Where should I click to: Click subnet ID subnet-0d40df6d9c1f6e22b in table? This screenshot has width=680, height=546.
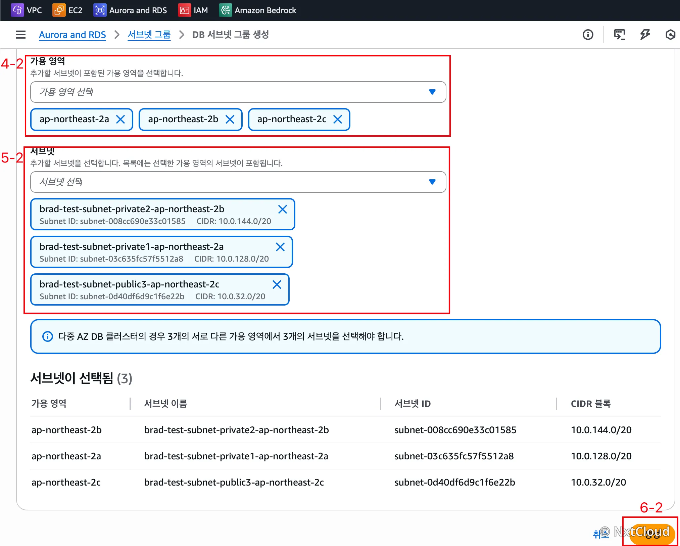pos(455,482)
